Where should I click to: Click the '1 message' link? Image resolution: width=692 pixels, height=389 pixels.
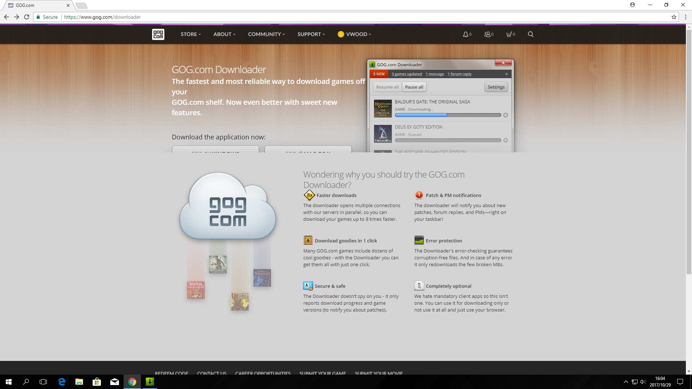[435, 74]
